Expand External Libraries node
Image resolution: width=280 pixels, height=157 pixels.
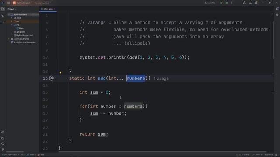coord(9,39)
